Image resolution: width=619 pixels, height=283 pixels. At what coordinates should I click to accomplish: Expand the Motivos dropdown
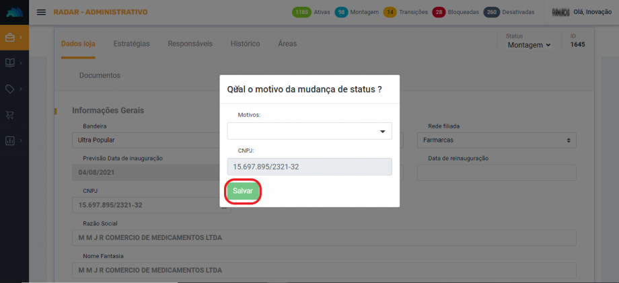309,131
